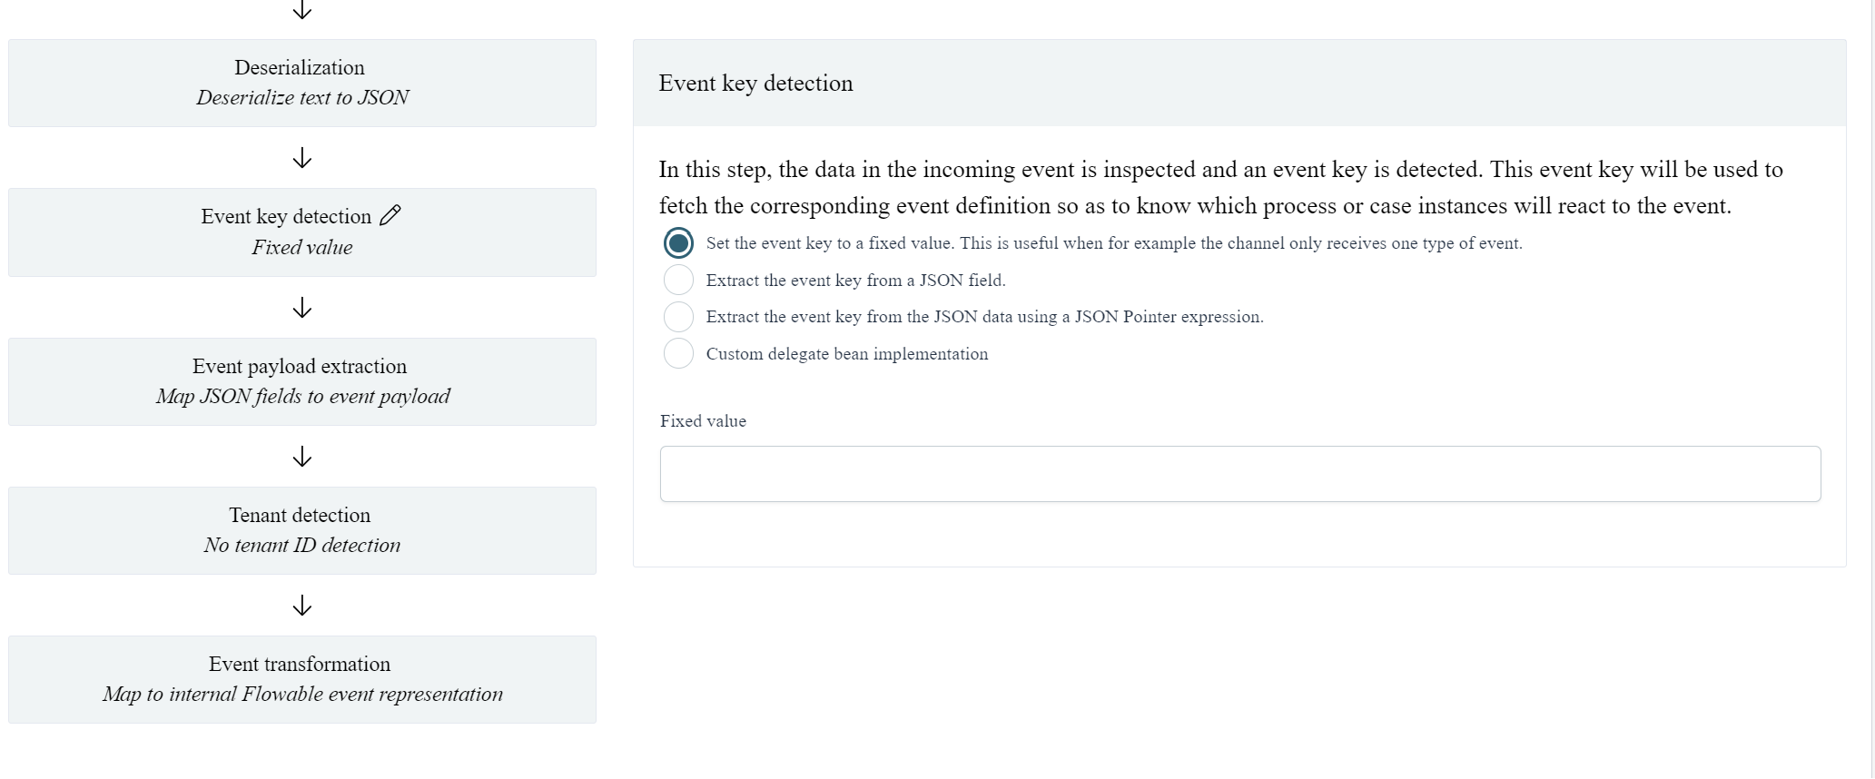Click the down arrow above the Deserialization step
The width and height of the screenshot is (1875, 779).
tap(302, 10)
